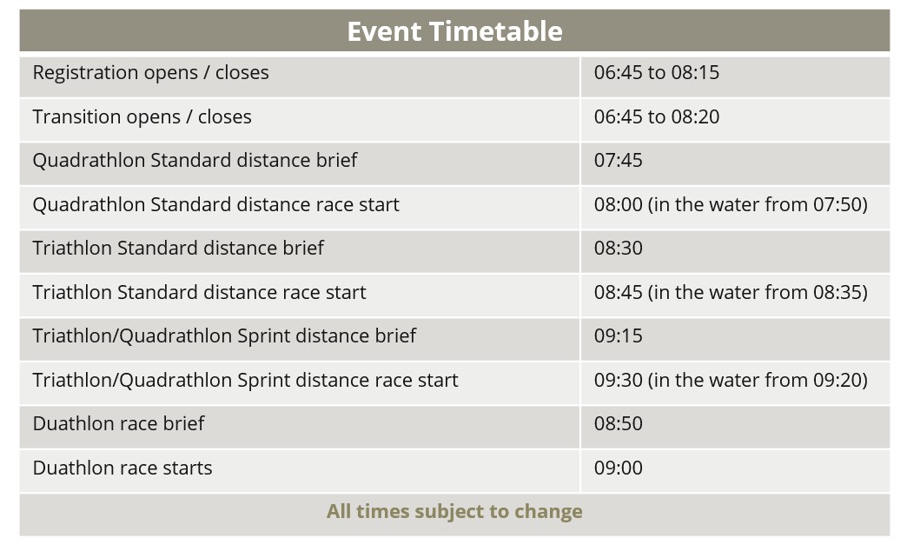Click Quadrathlon Standard distance brief text
The width and height of the screenshot is (907, 558).
195,161
